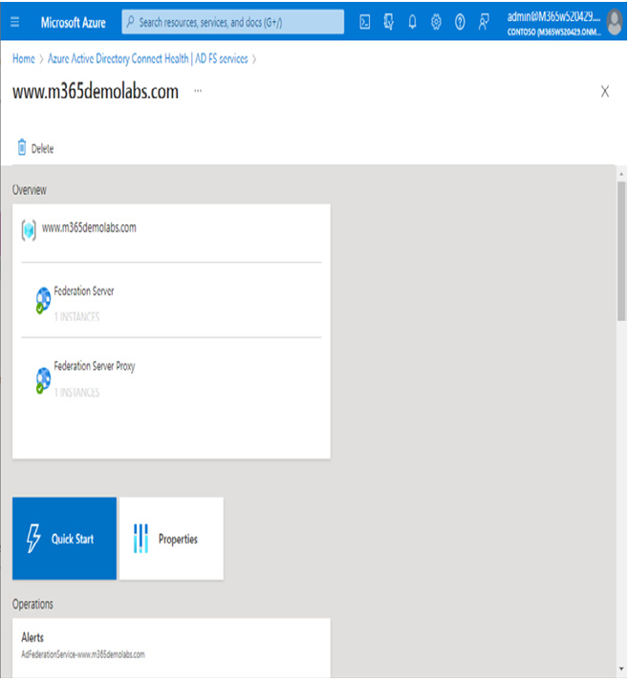Image resolution: width=629 pixels, height=681 pixels.
Task: Open the account avatar menu
Action: point(615,22)
